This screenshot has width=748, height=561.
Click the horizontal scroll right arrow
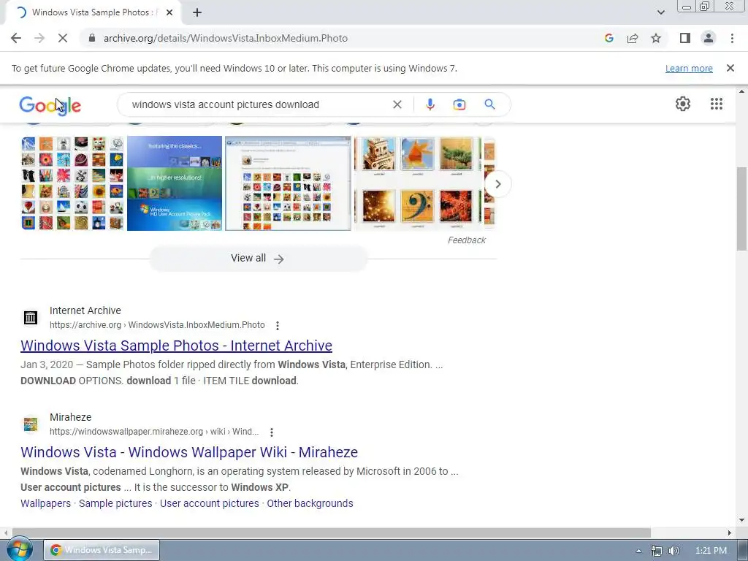click(730, 533)
